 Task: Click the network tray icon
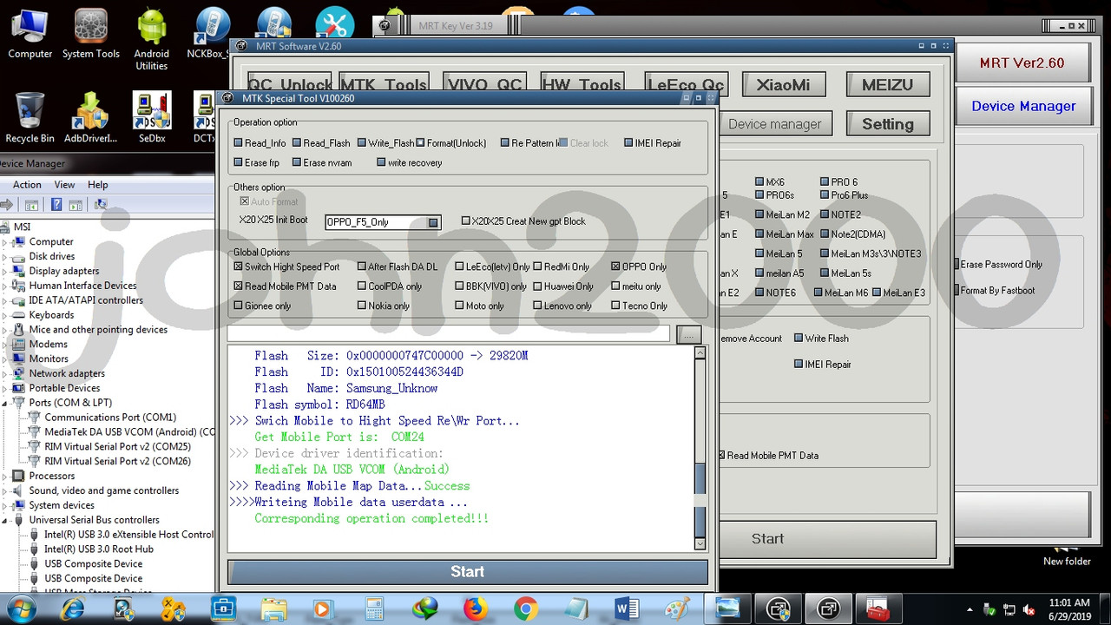point(1009,609)
